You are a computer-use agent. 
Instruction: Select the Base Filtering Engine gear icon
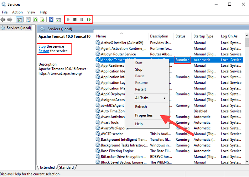tap(98, 151)
